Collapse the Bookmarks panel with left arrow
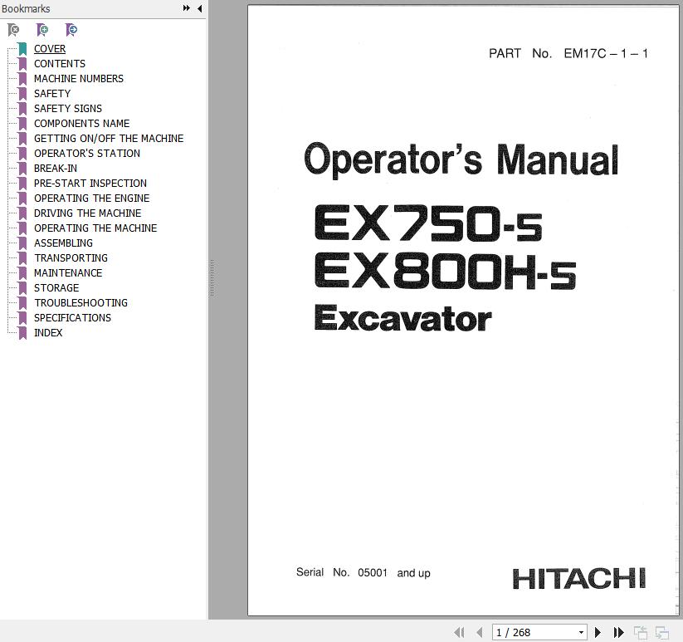The width and height of the screenshot is (683, 642). (x=199, y=8)
